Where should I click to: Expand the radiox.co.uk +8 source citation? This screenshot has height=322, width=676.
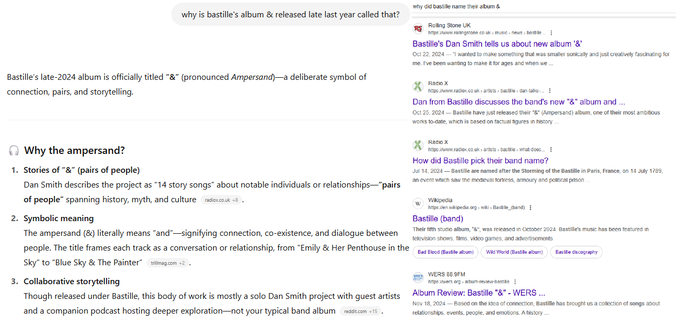coord(221,200)
